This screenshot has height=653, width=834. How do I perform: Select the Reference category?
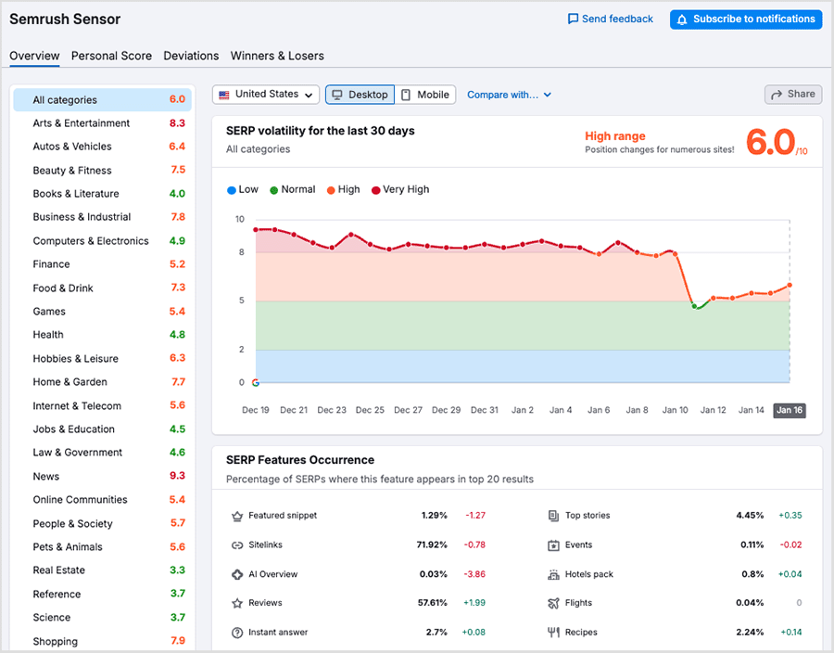pyautogui.click(x=102, y=594)
